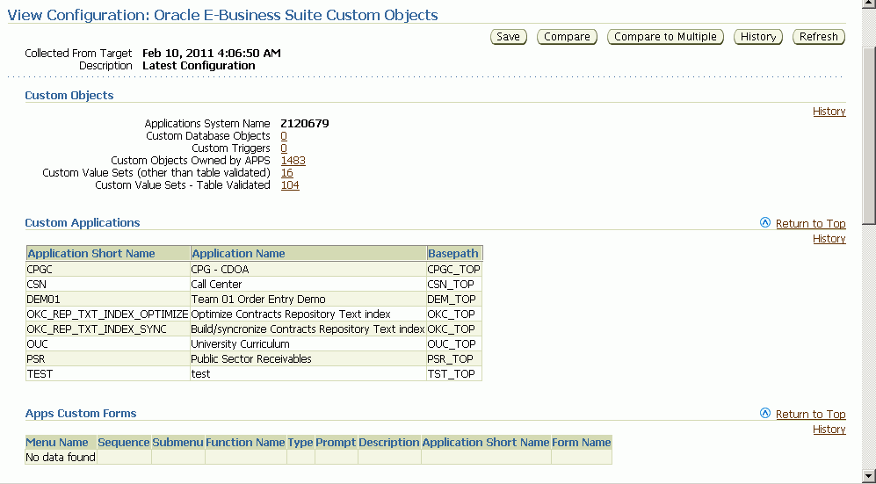Viewport: 876px width, 484px height.
Task: Select the OUC short name cell
Action: click(x=108, y=343)
